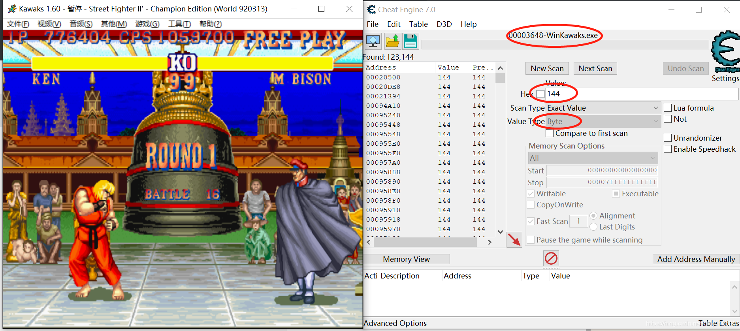Open the memory region All dropdown
Viewport: 740px width, 331px height.
coord(593,158)
